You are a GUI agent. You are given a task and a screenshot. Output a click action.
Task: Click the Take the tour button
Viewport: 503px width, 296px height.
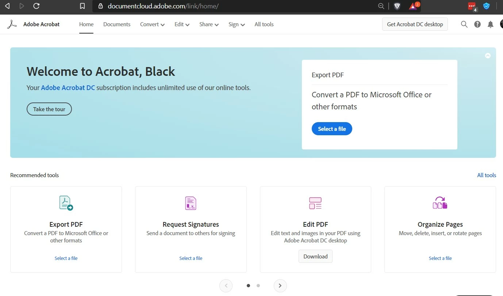[x=49, y=109]
